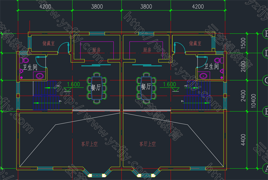Select the 2100 vertical dimension label
This screenshot has width=268, height=180.
coord(243,66)
